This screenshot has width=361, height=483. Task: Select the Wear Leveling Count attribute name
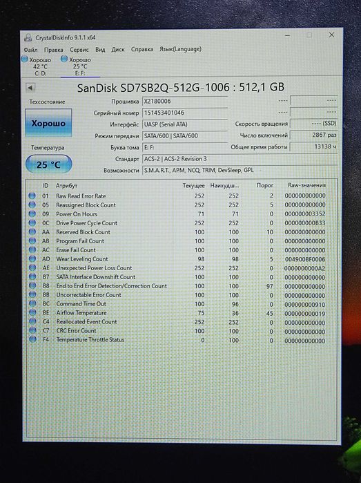(82, 259)
